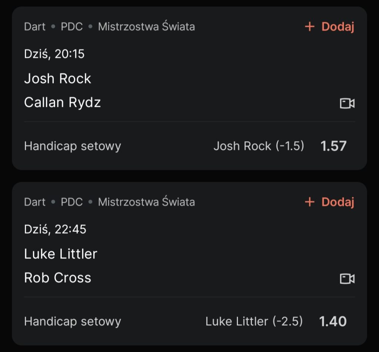Click the orange add icon in the second card
379x352 pixels.
click(309, 202)
